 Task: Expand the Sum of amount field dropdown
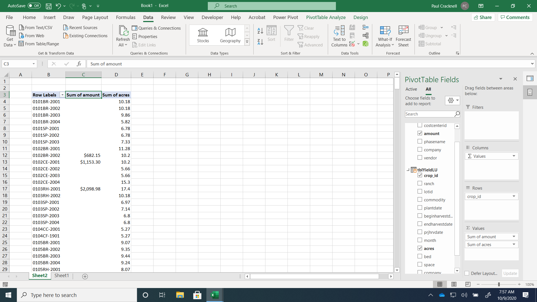point(514,237)
